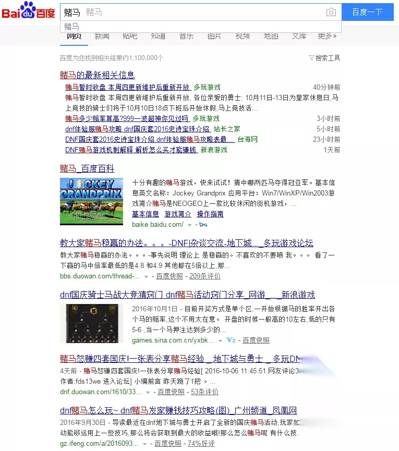Click 百度为您找到相关结果约1,100,000个 text
The height and width of the screenshot is (451, 399).
pyautogui.click(x=112, y=58)
